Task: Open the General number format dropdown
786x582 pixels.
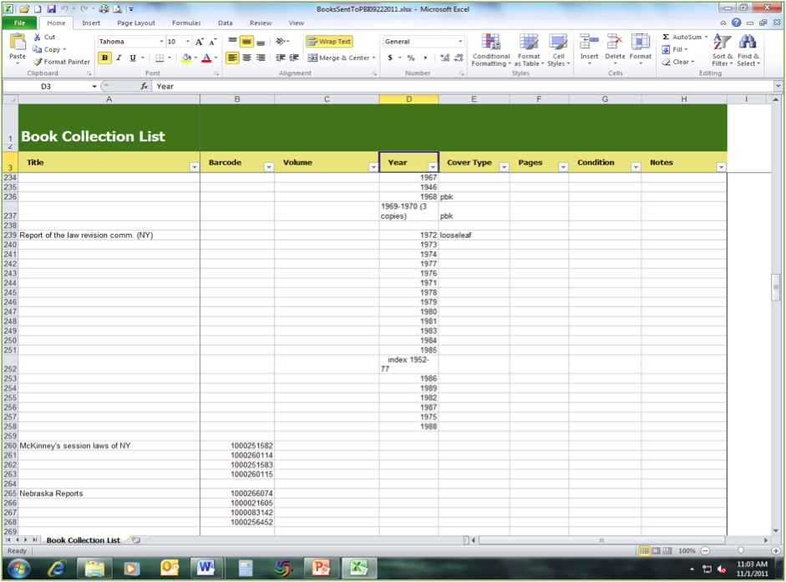Action: (459, 42)
